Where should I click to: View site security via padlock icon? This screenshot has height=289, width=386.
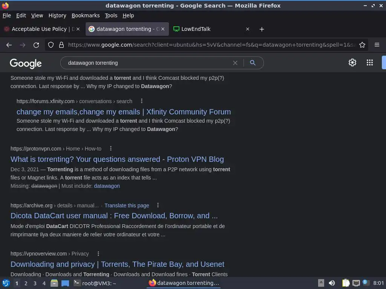(61, 45)
